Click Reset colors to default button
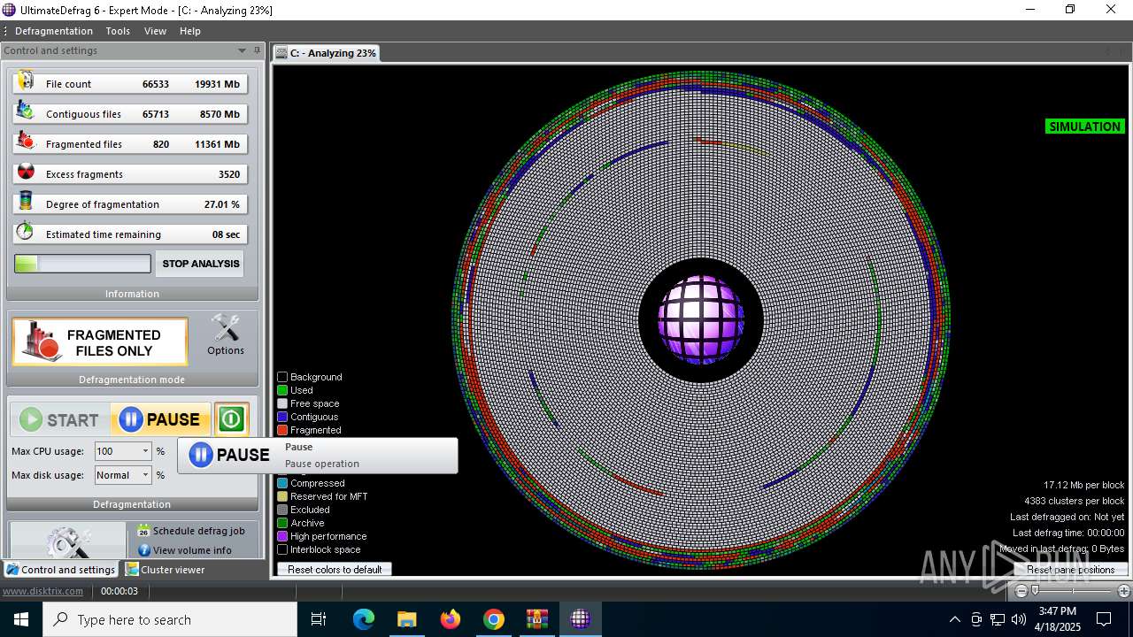The height and width of the screenshot is (637, 1133). point(335,570)
